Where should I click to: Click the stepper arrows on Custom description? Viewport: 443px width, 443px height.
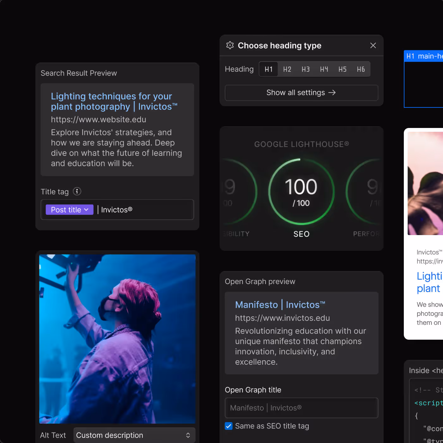tap(188, 435)
